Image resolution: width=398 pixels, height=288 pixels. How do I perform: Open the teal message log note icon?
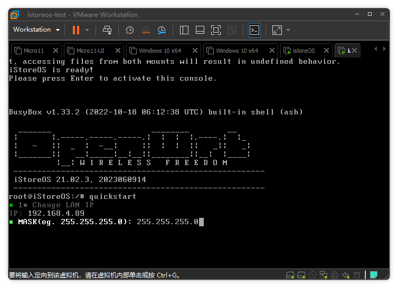point(374,275)
